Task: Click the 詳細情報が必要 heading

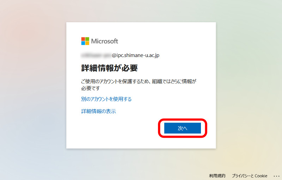Action: click(x=109, y=68)
